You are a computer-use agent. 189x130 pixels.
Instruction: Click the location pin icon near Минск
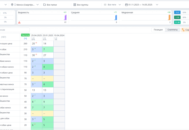tap(12, 5)
